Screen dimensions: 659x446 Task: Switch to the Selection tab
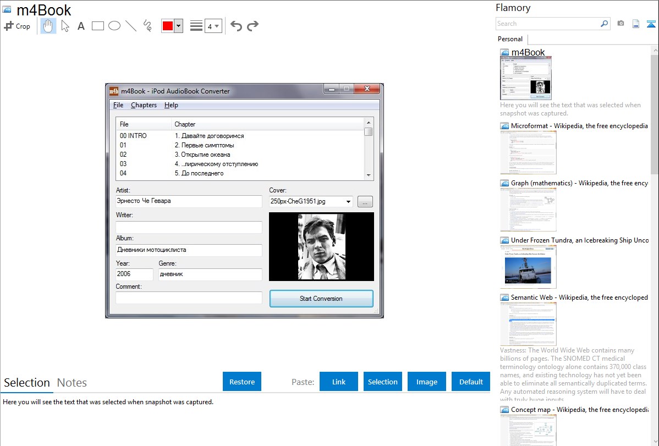pos(27,383)
